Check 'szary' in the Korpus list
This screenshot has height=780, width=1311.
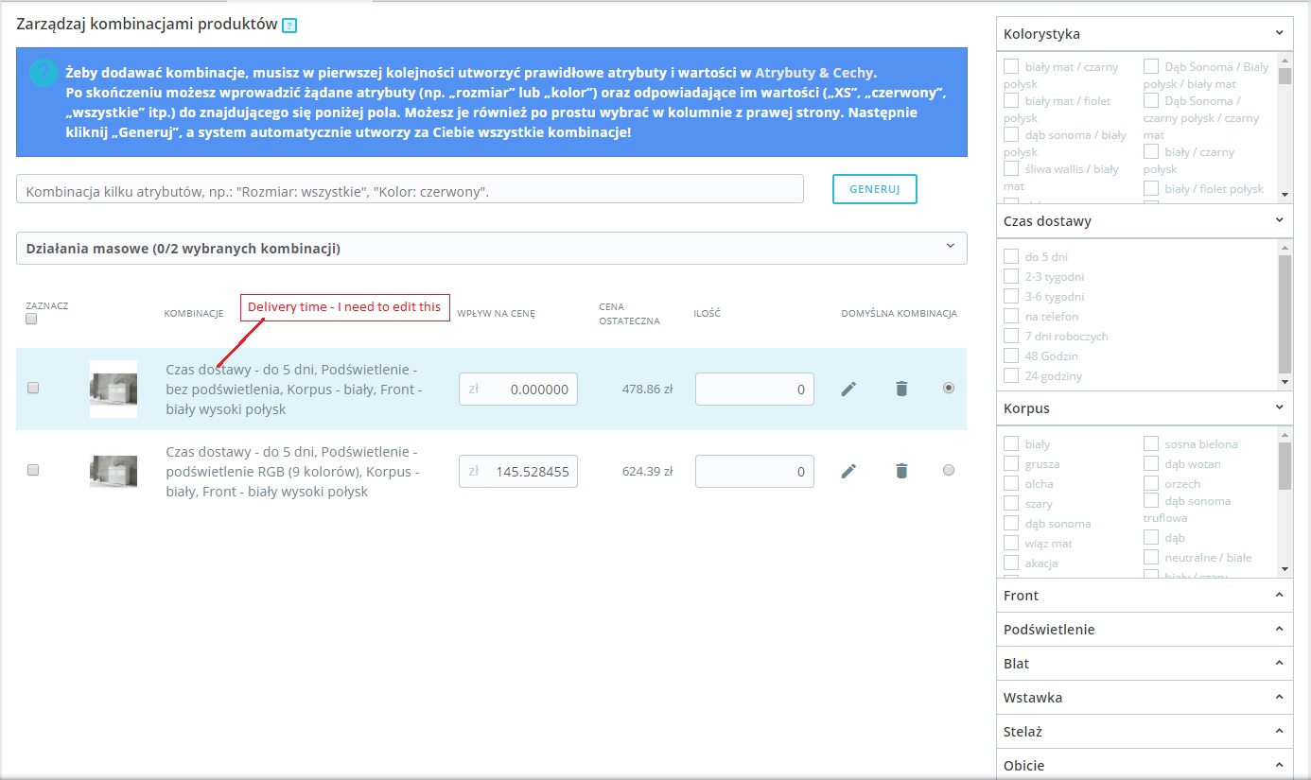click(1011, 503)
